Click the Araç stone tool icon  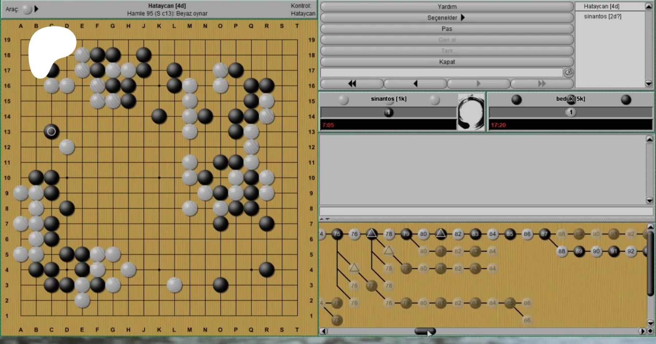[x=27, y=9]
